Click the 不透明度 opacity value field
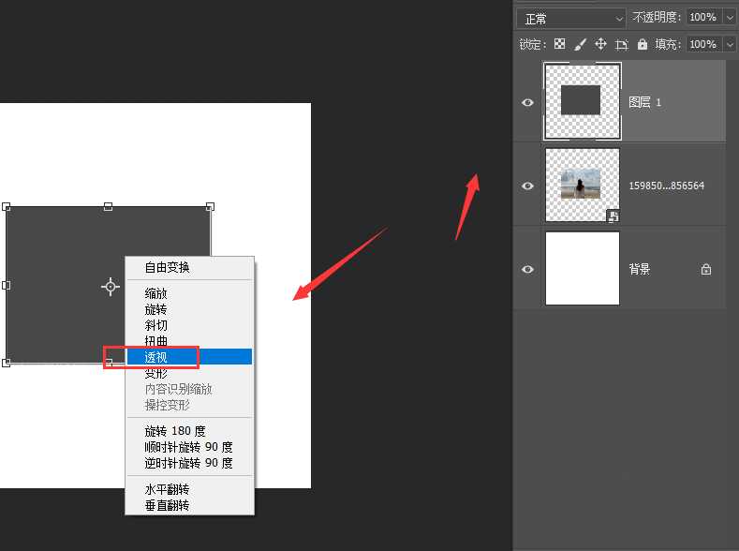739x551 pixels. (x=702, y=18)
